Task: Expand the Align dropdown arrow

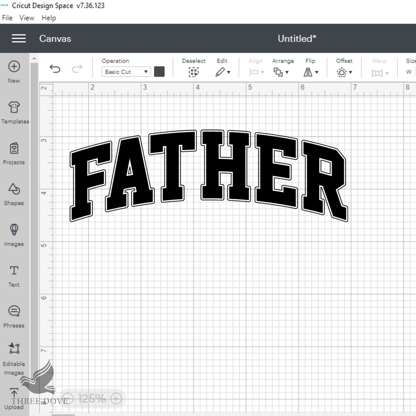Action: 263,72
